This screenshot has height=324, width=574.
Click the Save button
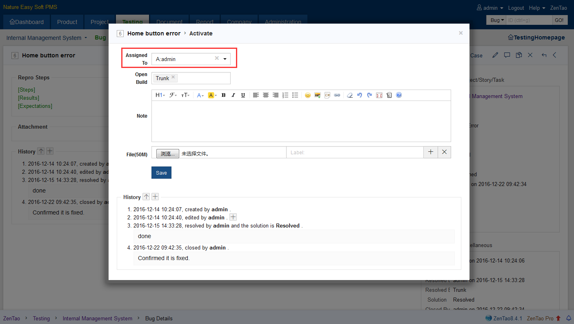point(161,173)
